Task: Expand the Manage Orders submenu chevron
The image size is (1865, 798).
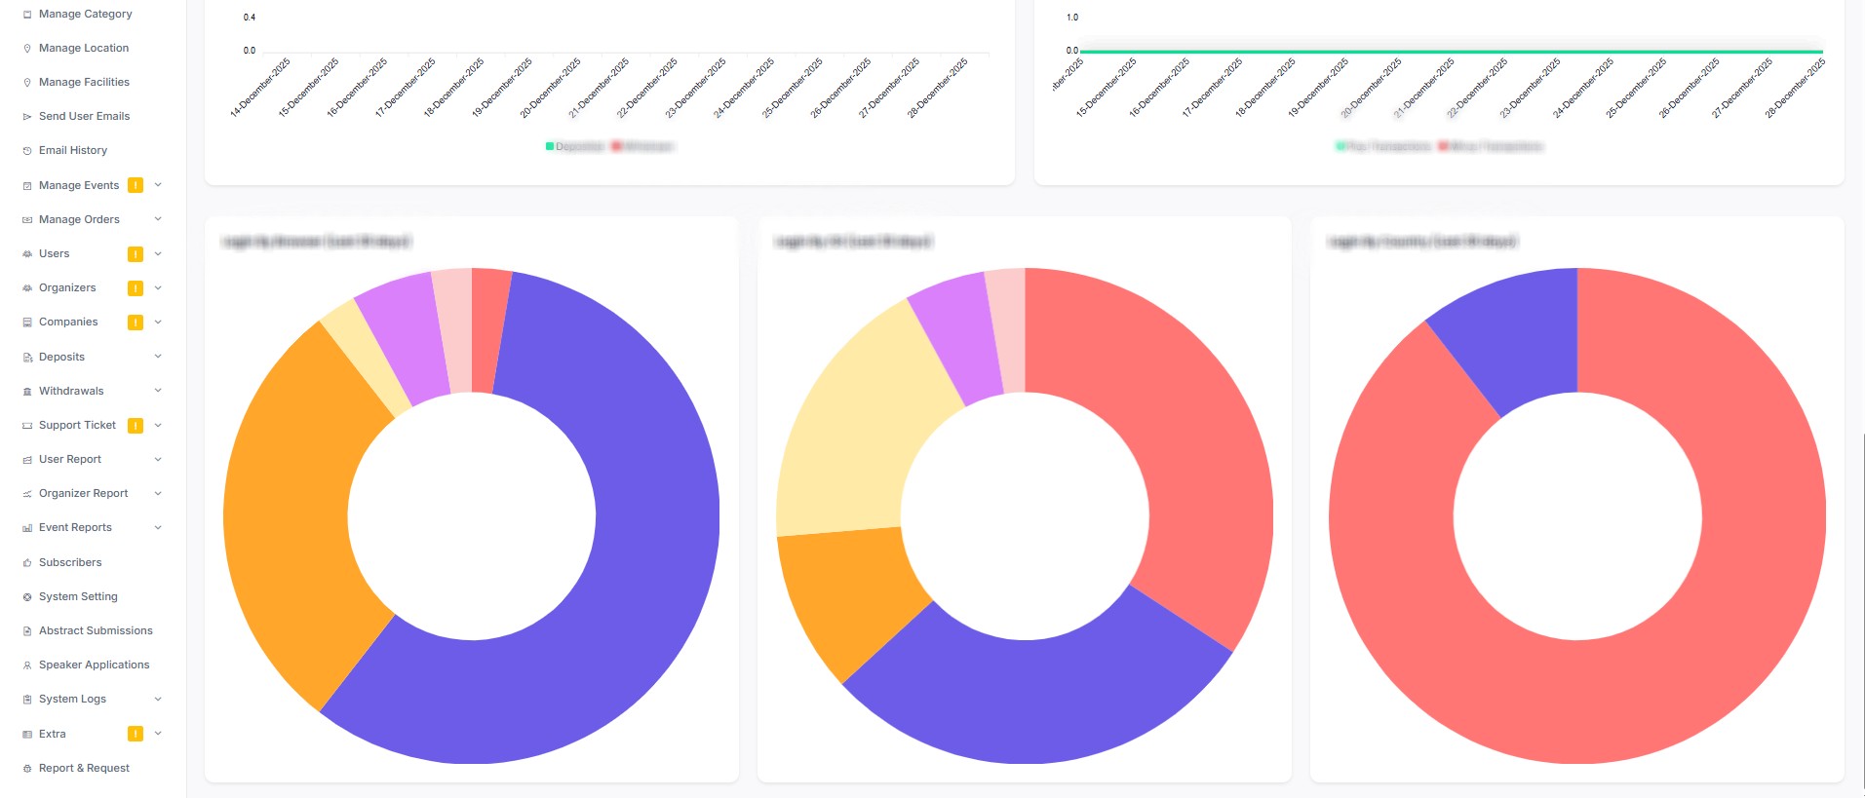Action: click(x=158, y=219)
